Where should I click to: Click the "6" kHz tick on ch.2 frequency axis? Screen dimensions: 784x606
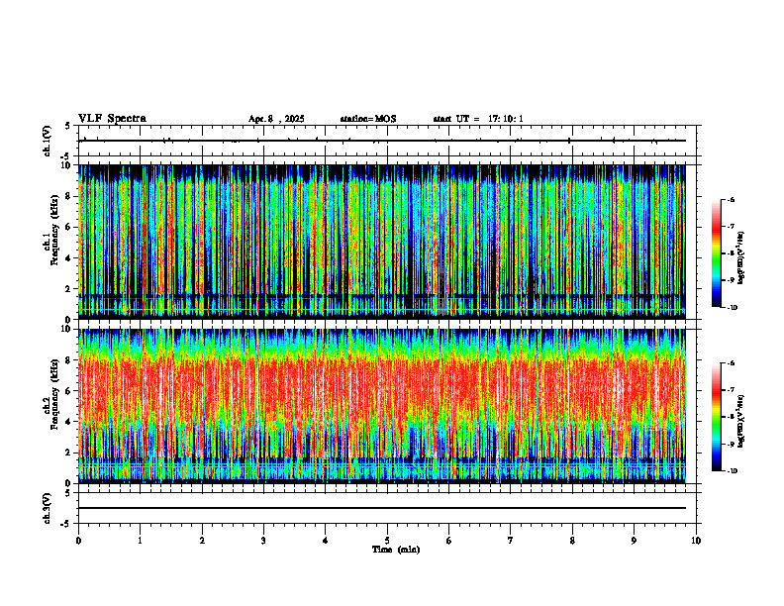(69, 391)
